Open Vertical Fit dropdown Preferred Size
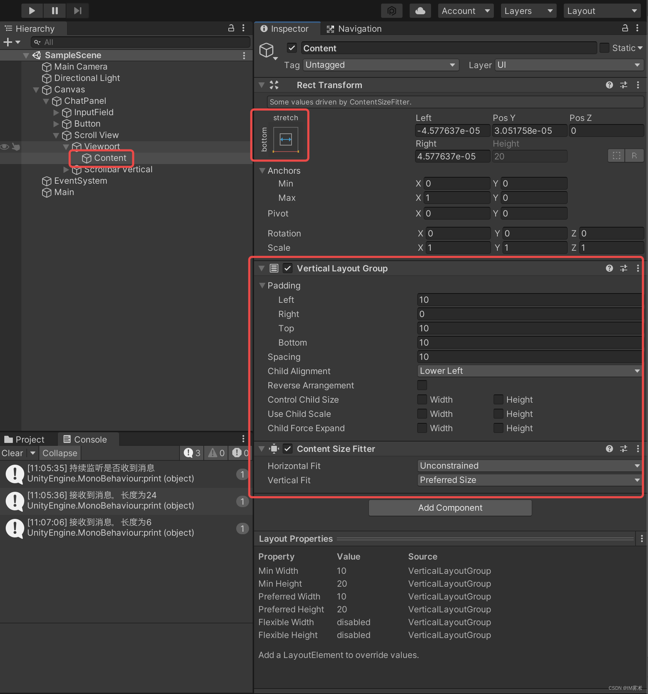648x694 pixels. click(530, 480)
